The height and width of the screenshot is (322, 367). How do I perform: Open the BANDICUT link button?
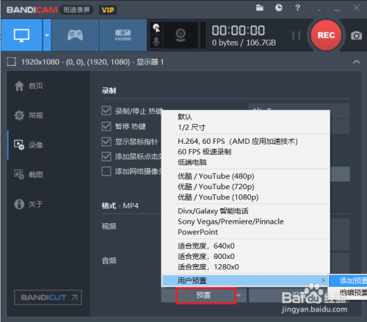(x=48, y=297)
